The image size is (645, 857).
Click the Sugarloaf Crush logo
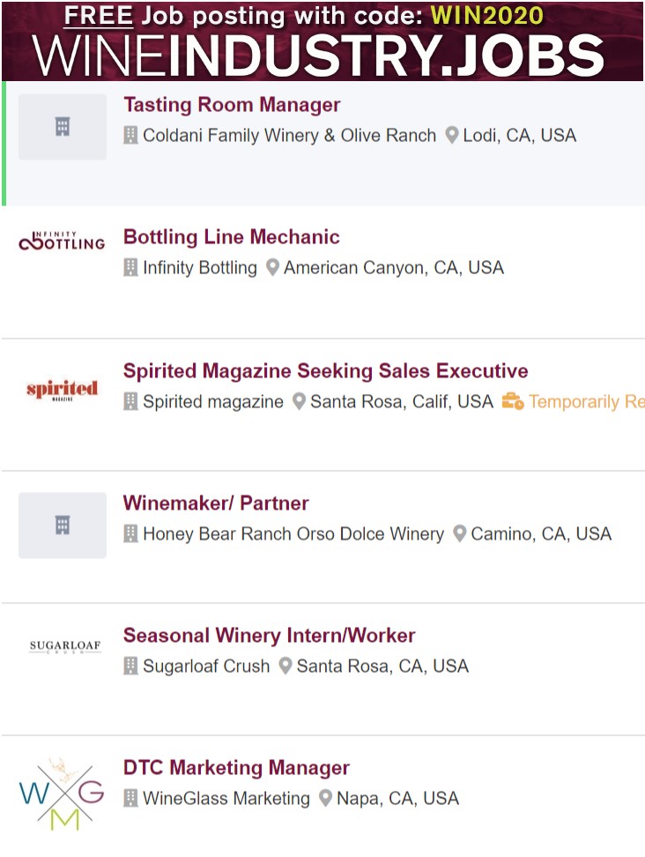click(65, 647)
